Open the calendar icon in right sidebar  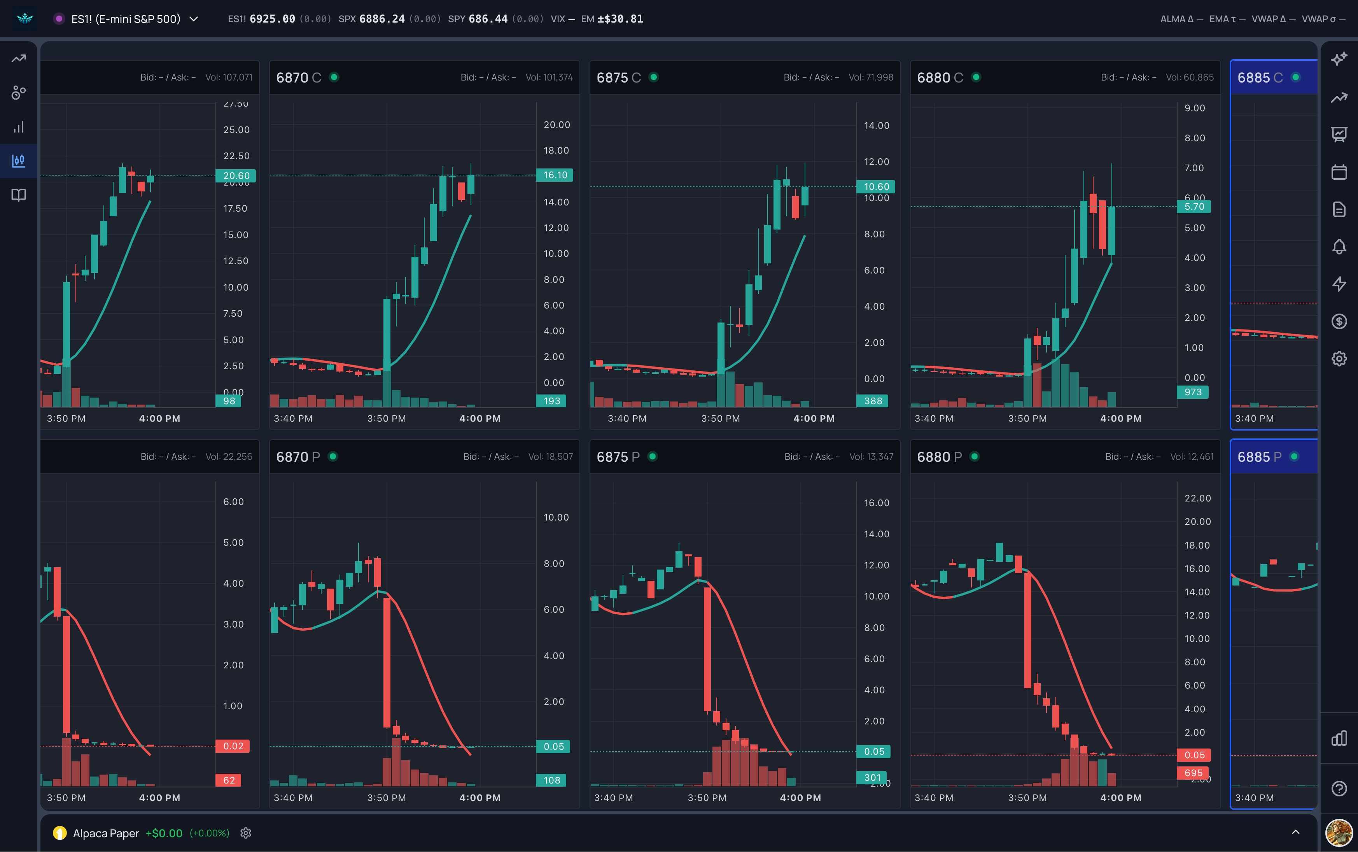[x=1339, y=172]
